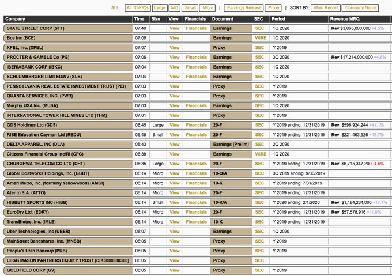Filter by Small company size
Viewport: 392px width, 276px height.
(x=190, y=8)
